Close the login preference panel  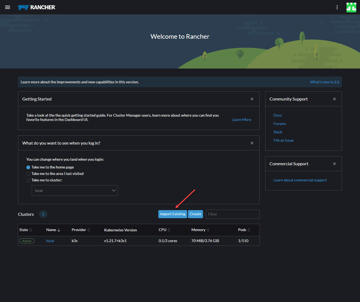[252, 143]
